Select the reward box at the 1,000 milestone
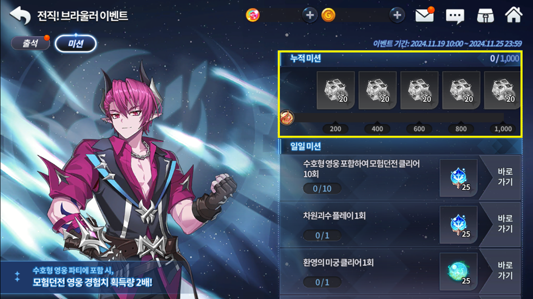Image resolution: width=533 pixels, height=299 pixels. tap(502, 90)
